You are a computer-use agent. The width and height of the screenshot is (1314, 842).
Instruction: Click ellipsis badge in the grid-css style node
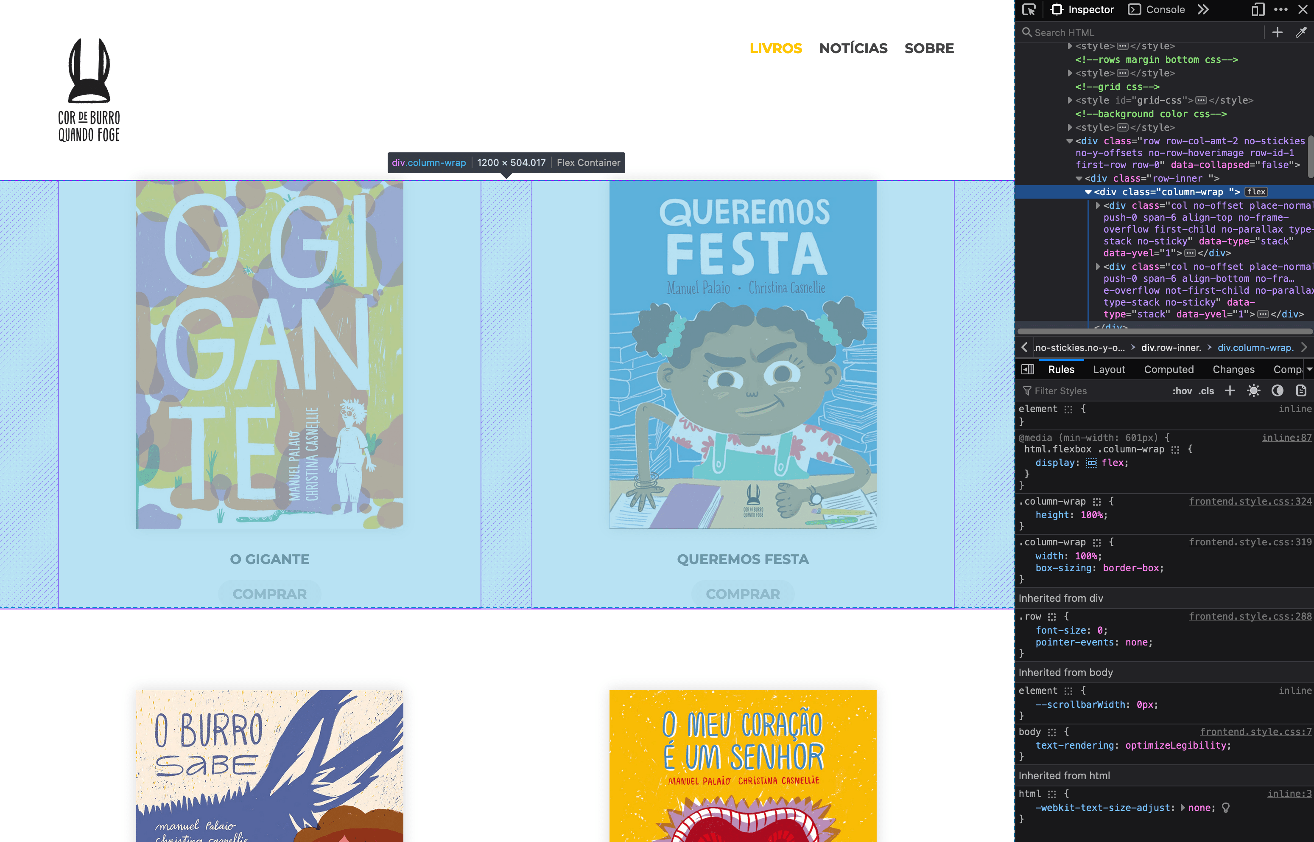click(1201, 100)
